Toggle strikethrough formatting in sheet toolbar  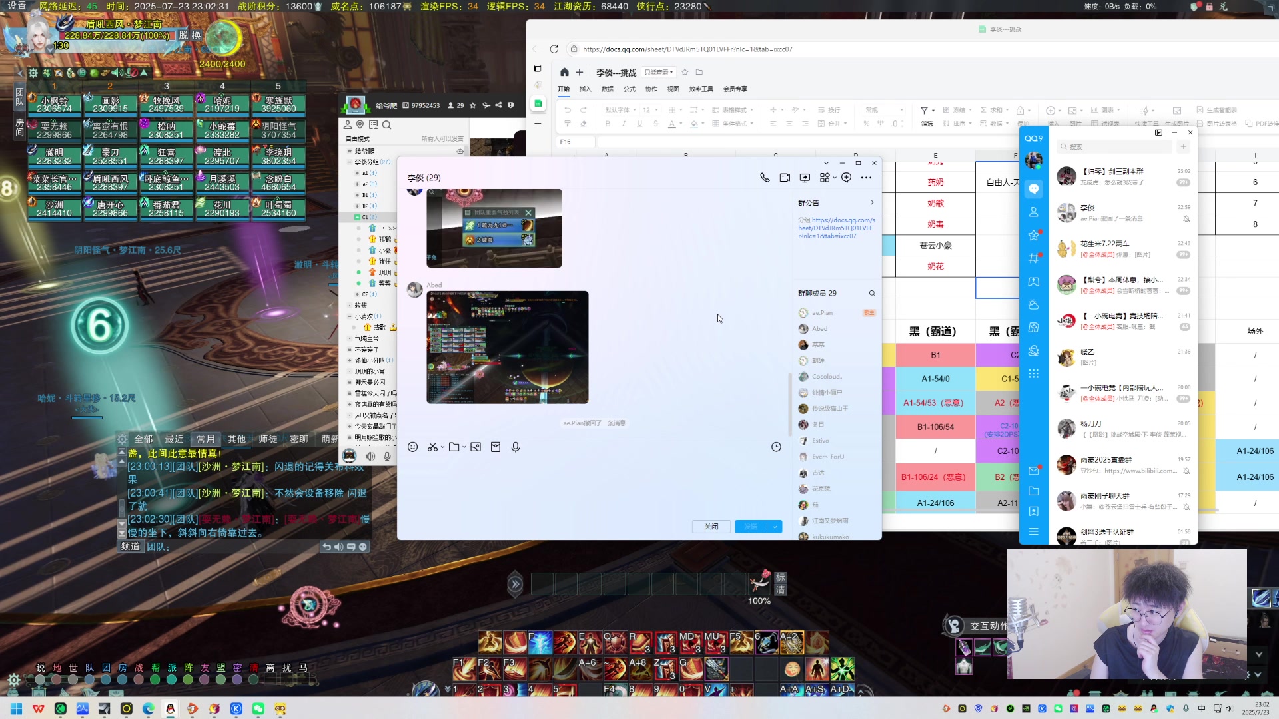(x=655, y=124)
